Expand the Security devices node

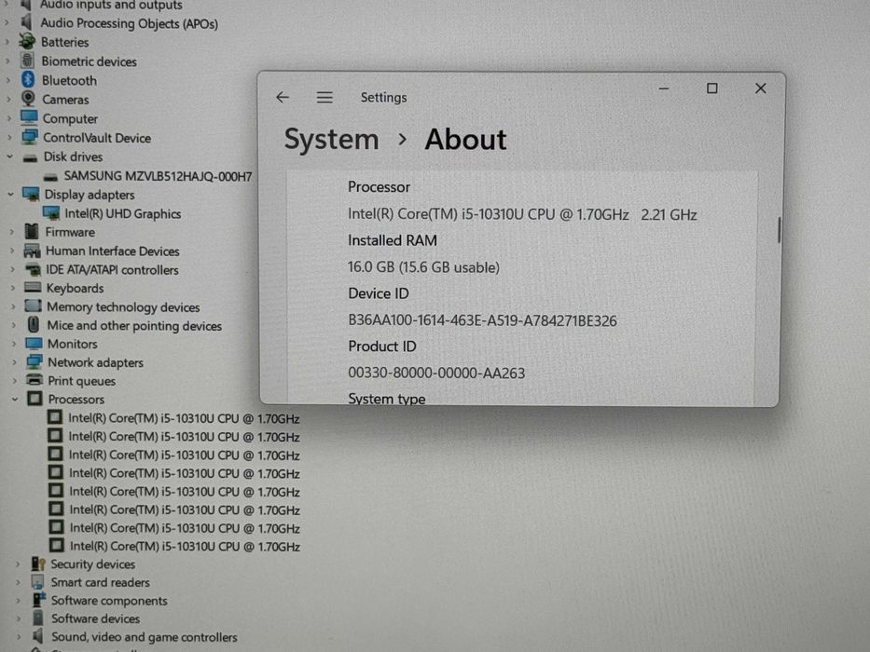(x=18, y=564)
